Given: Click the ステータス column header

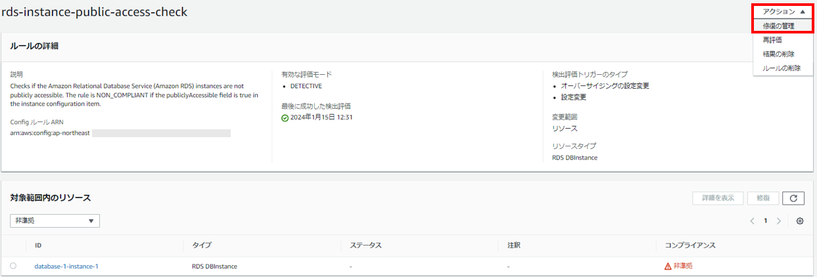Looking at the screenshot, I should point(365,245).
